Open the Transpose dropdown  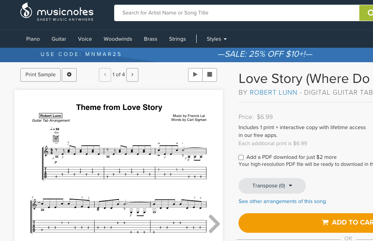(272, 186)
